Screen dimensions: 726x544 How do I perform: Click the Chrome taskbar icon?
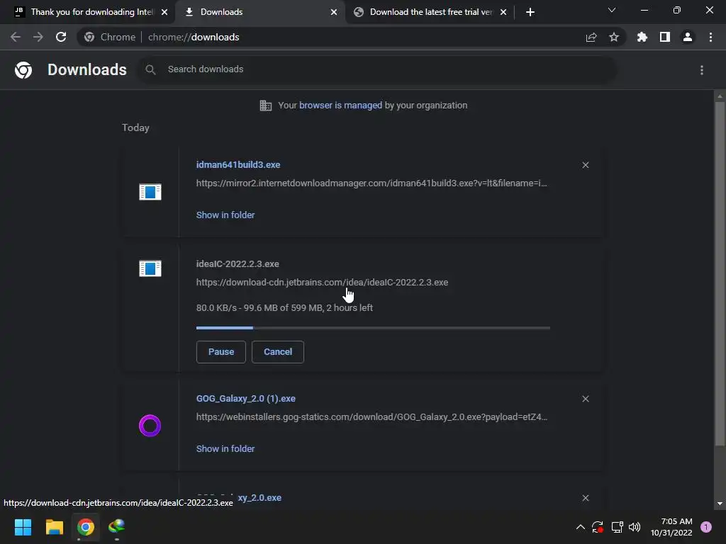86,527
